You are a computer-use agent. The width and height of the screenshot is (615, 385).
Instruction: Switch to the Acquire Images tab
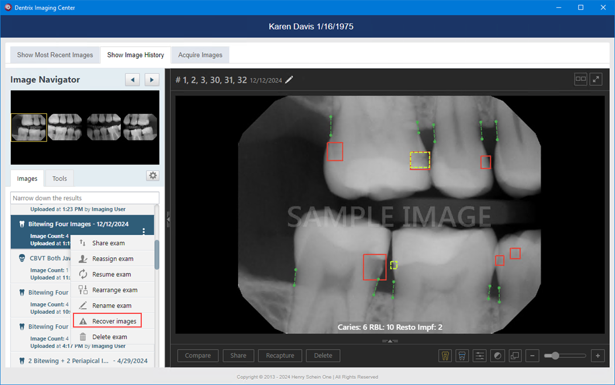200,55
